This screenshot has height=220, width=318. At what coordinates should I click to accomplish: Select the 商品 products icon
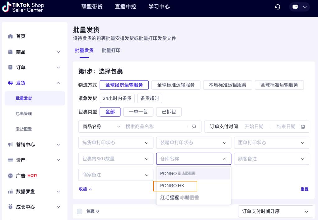tap(11, 52)
